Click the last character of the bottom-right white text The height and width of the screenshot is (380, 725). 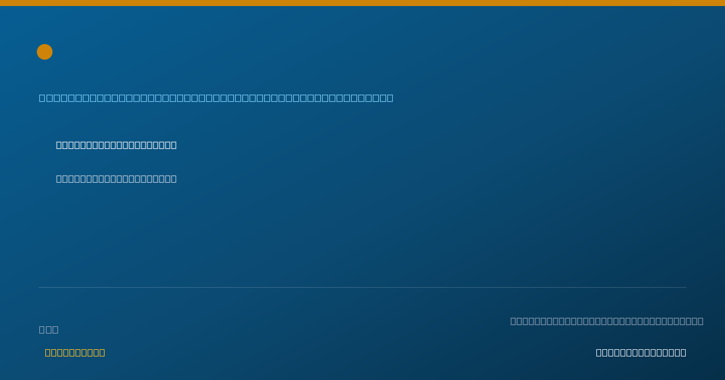683,352
